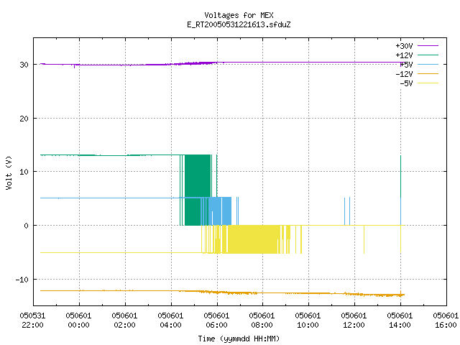
Task: Click the blue +5V legend line sample
Action: [428, 64]
